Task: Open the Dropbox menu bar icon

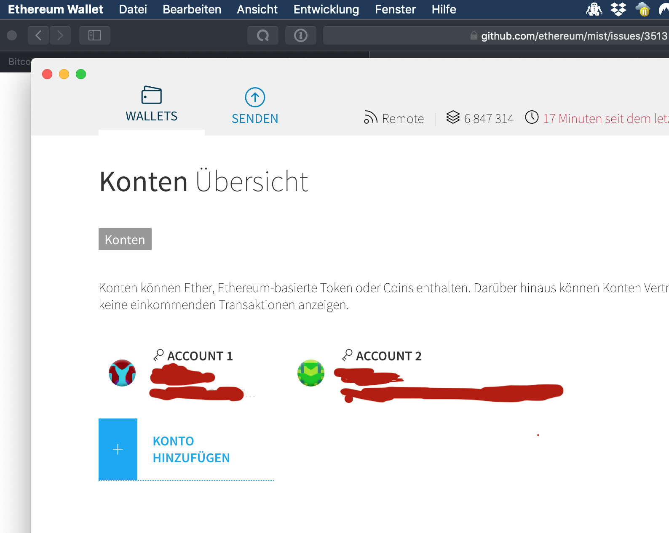Action: click(x=618, y=9)
